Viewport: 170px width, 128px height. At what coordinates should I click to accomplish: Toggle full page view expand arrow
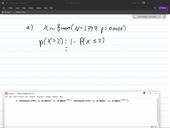pyautogui.click(x=164, y=17)
